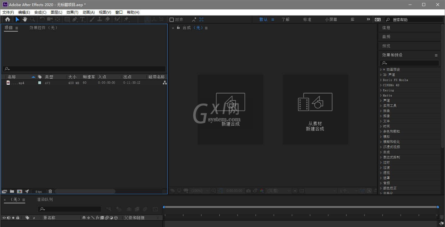This screenshot has width=445, height=227.
Task: Select the Brush tool
Action: [92, 19]
